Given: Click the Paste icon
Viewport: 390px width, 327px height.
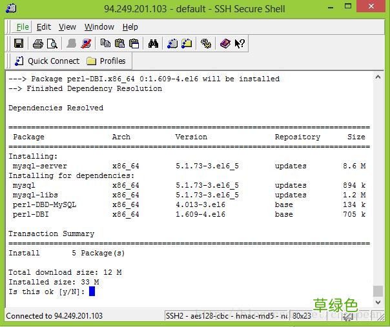Looking at the screenshot, I should (x=119, y=43).
